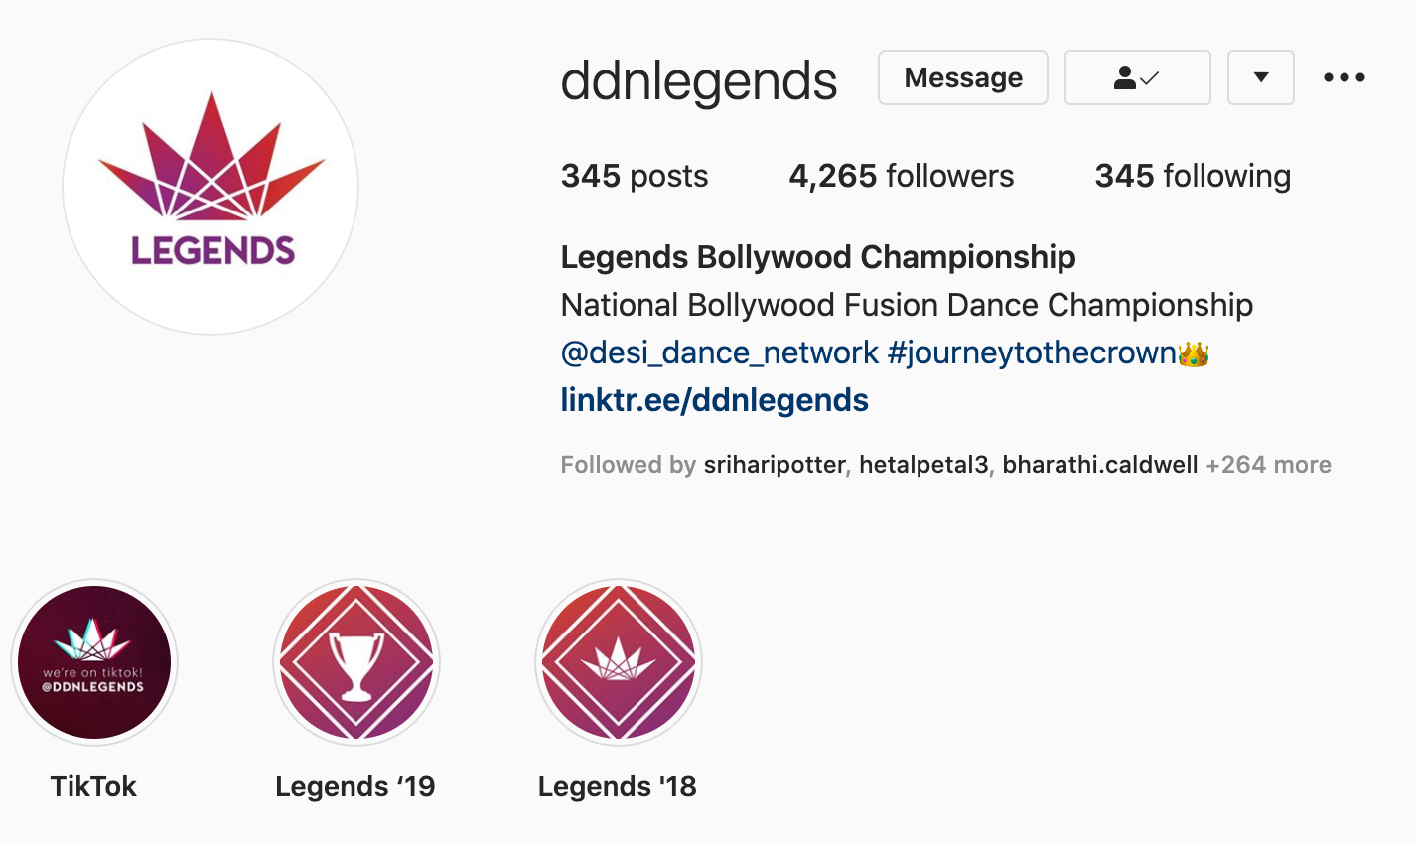1416x844 pixels.
Task: Click the Legends '19 label text
Action: (x=355, y=786)
